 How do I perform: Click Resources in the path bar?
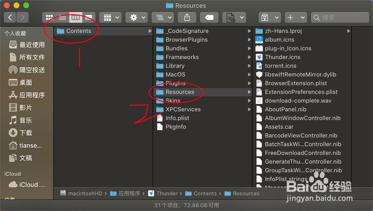point(242,193)
